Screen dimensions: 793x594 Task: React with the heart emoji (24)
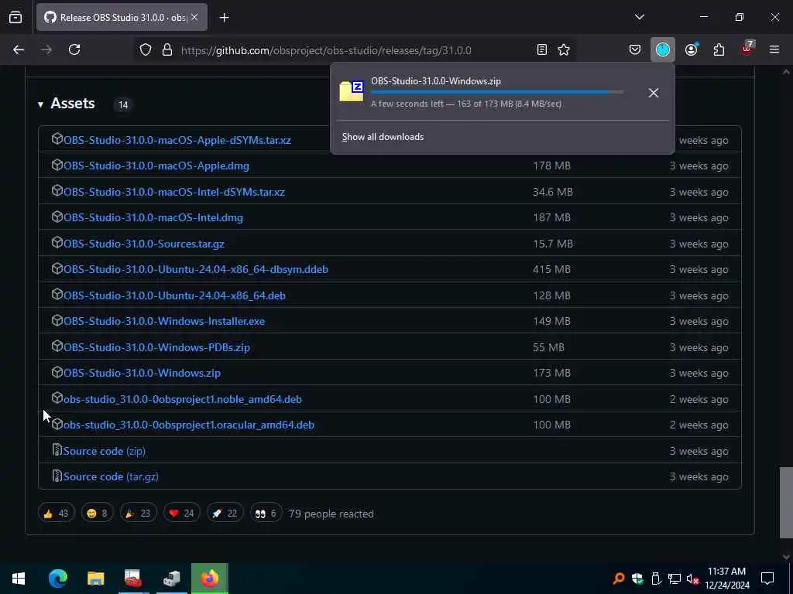coord(181,514)
